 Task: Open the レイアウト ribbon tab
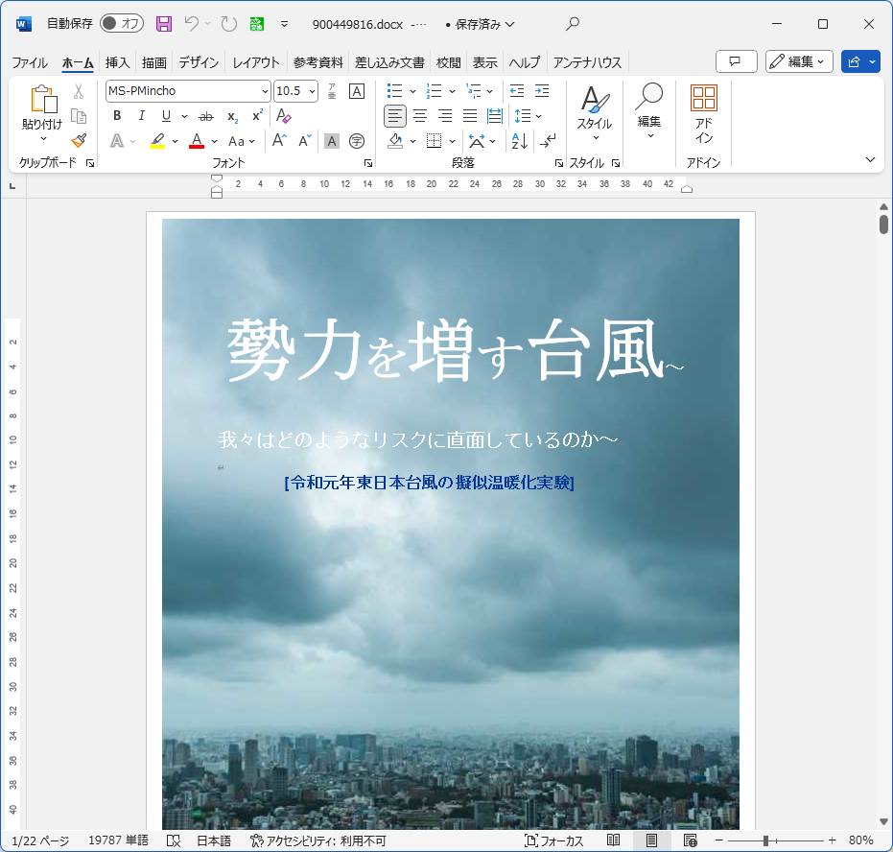[256, 62]
